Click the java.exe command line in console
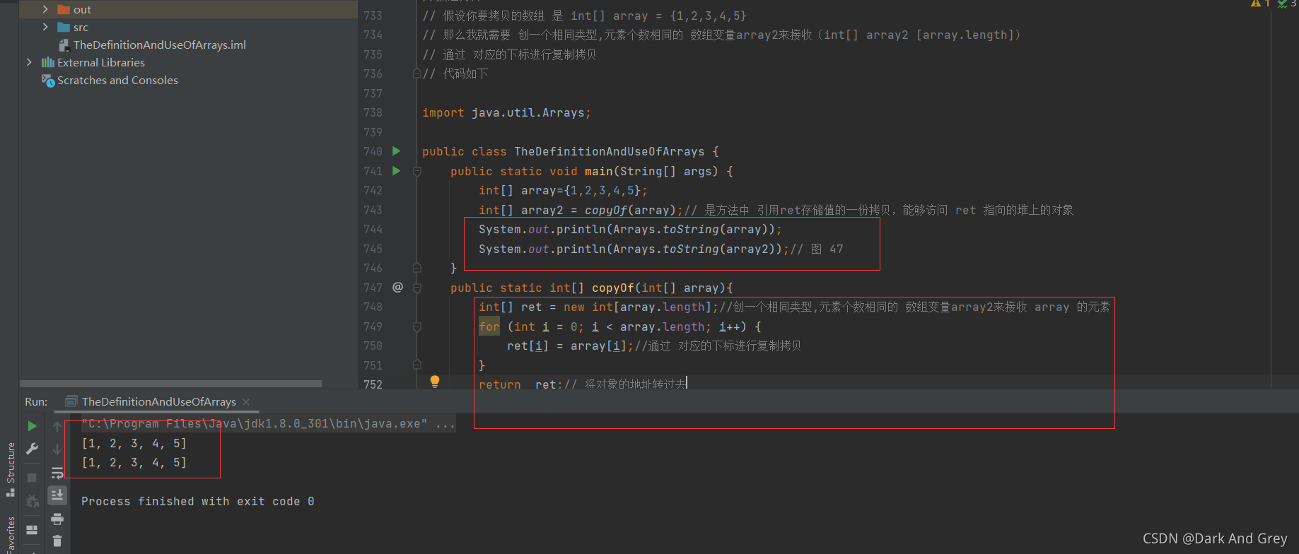The width and height of the screenshot is (1299, 554). [x=268, y=424]
